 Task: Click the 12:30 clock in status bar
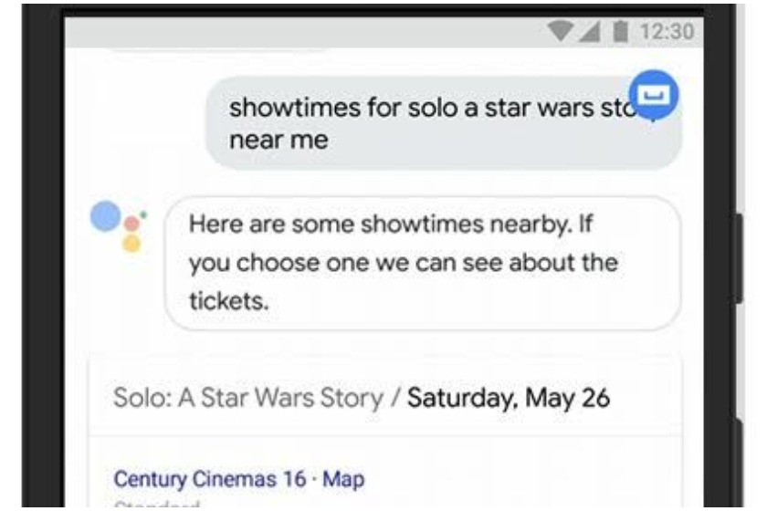667,32
